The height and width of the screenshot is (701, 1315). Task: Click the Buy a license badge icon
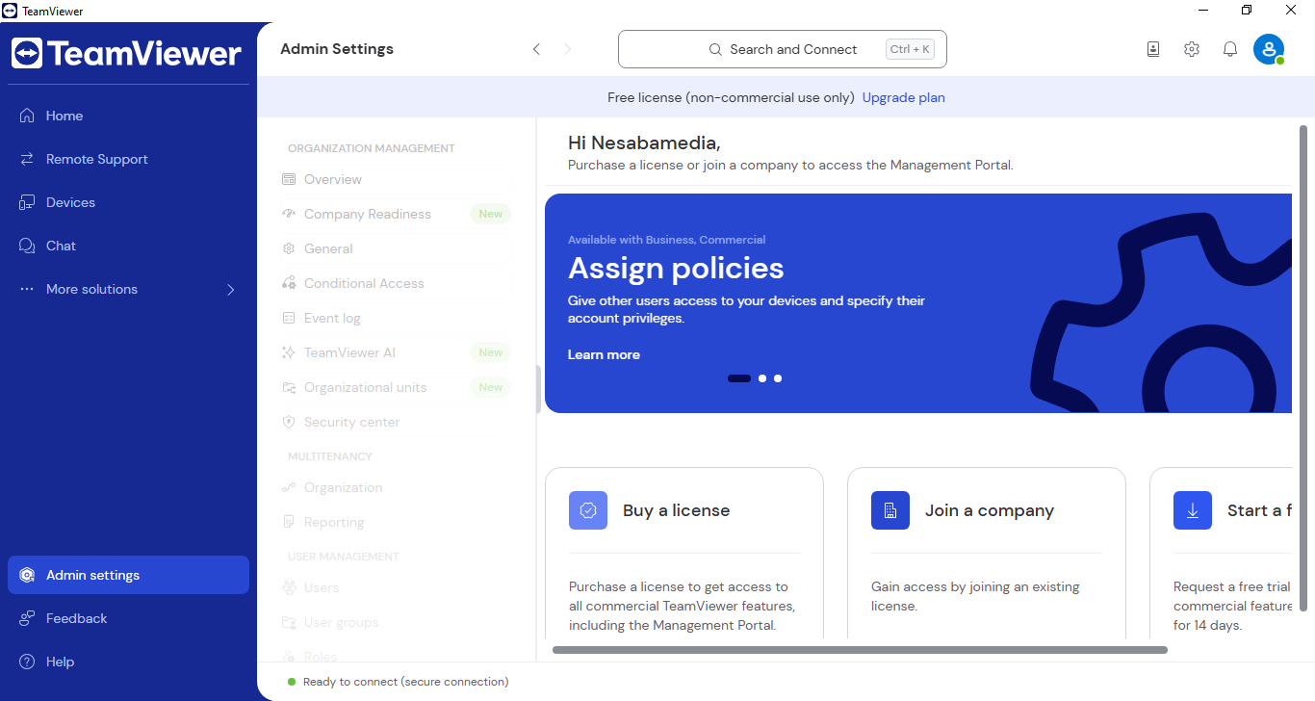pos(588,510)
